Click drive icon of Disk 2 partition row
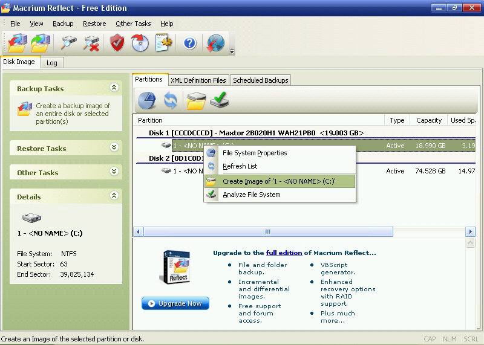Viewport: 484px width, 345px height. coord(166,170)
